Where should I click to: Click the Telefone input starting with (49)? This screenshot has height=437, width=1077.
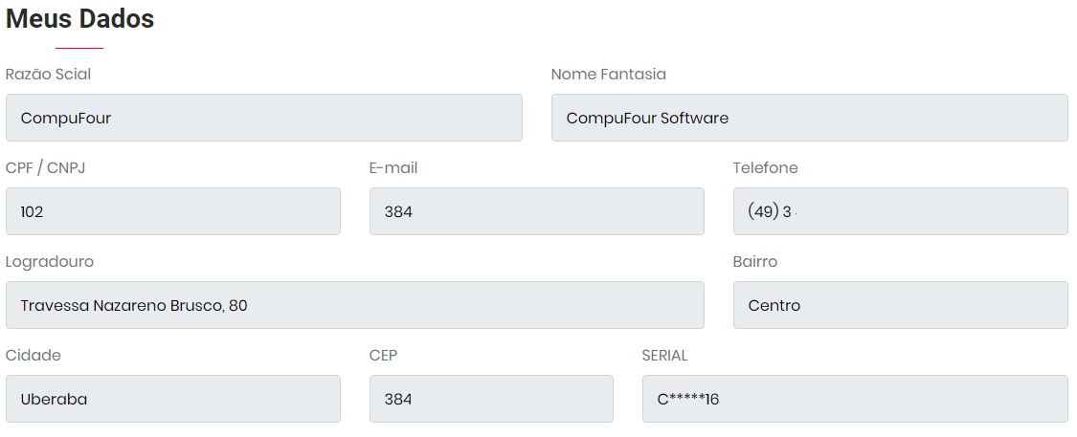coord(900,211)
